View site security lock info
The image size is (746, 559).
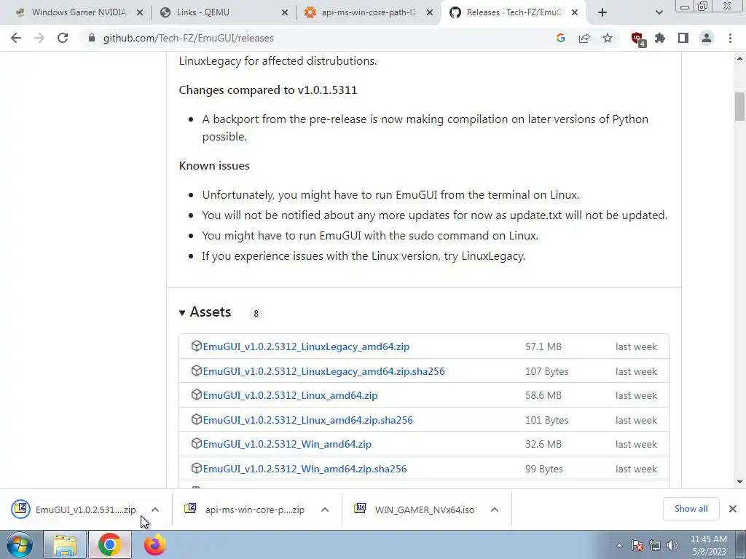[x=92, y=38]
